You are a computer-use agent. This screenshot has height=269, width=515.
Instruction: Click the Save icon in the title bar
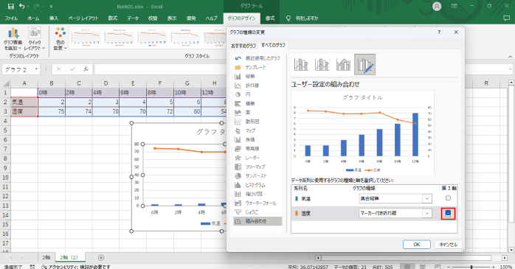[x=11, y=6]
